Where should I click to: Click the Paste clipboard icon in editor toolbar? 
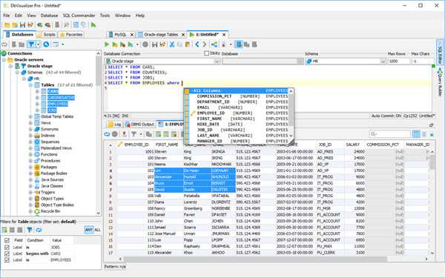point(188,44)
